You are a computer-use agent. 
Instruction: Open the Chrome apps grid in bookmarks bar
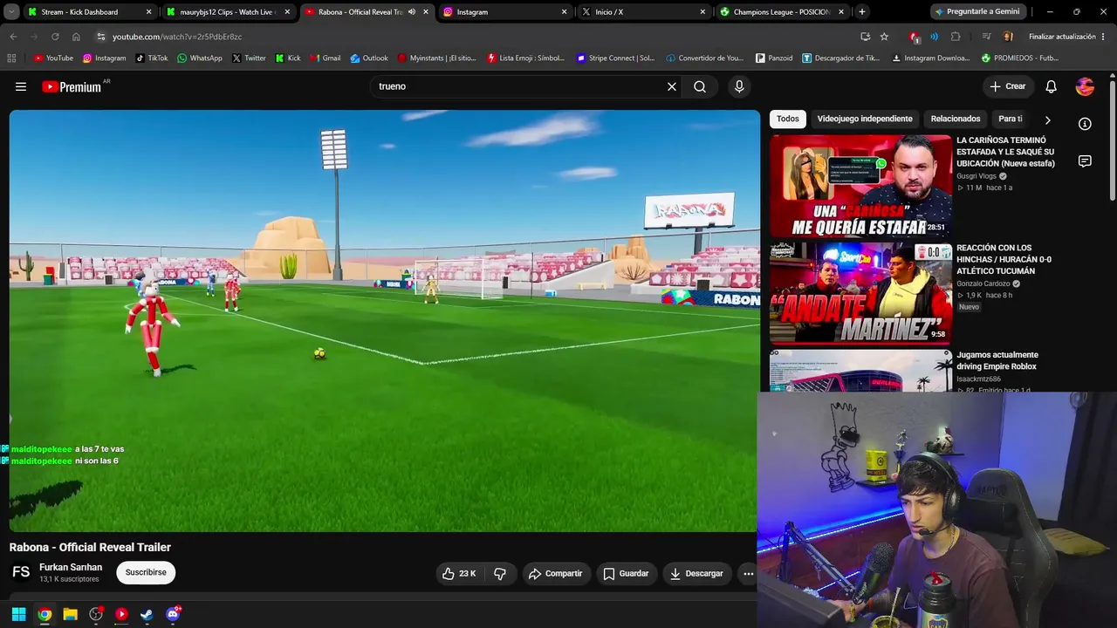[x=11, y=58]
